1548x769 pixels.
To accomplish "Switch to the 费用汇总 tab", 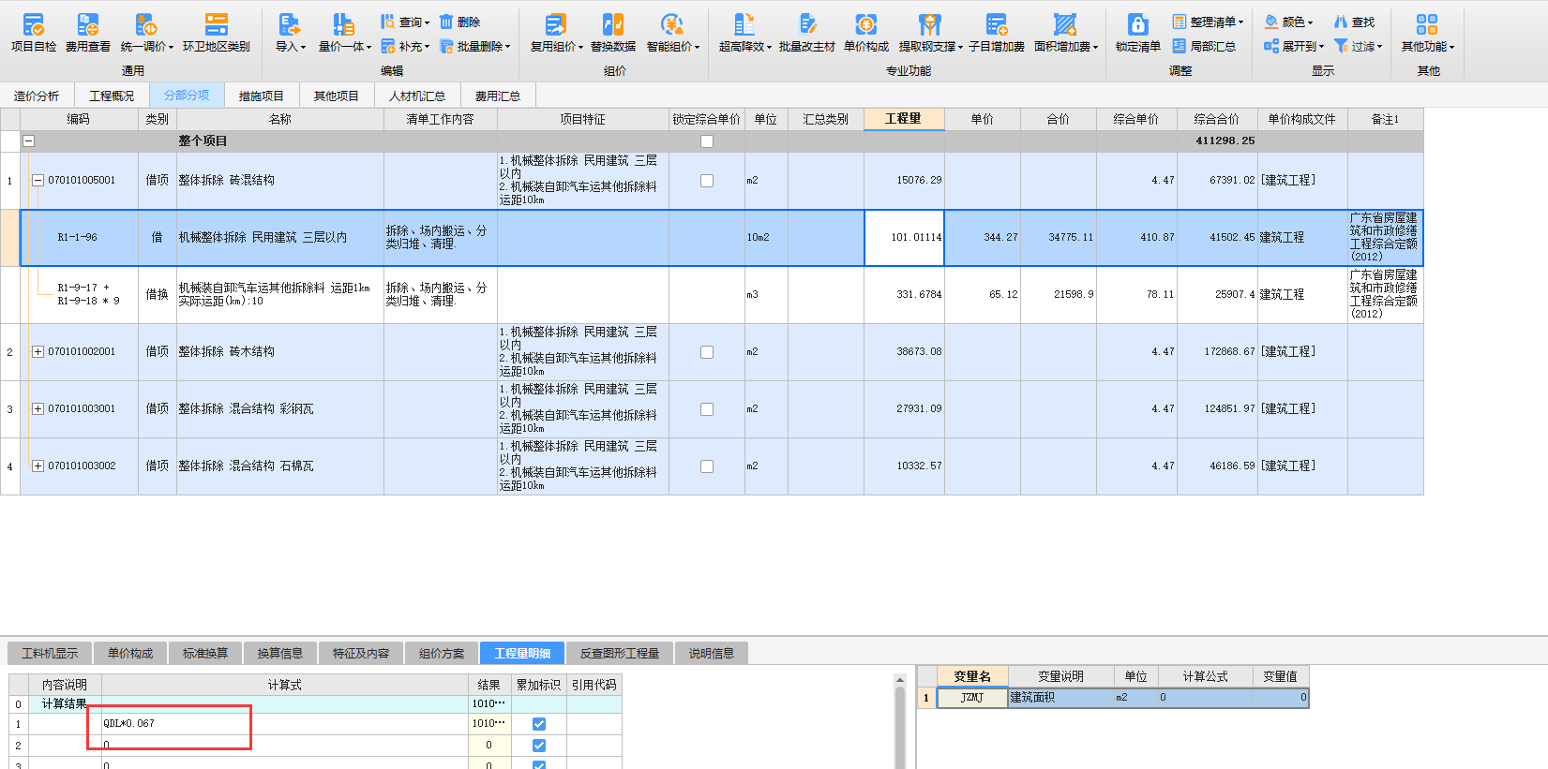I will (498, 96).
